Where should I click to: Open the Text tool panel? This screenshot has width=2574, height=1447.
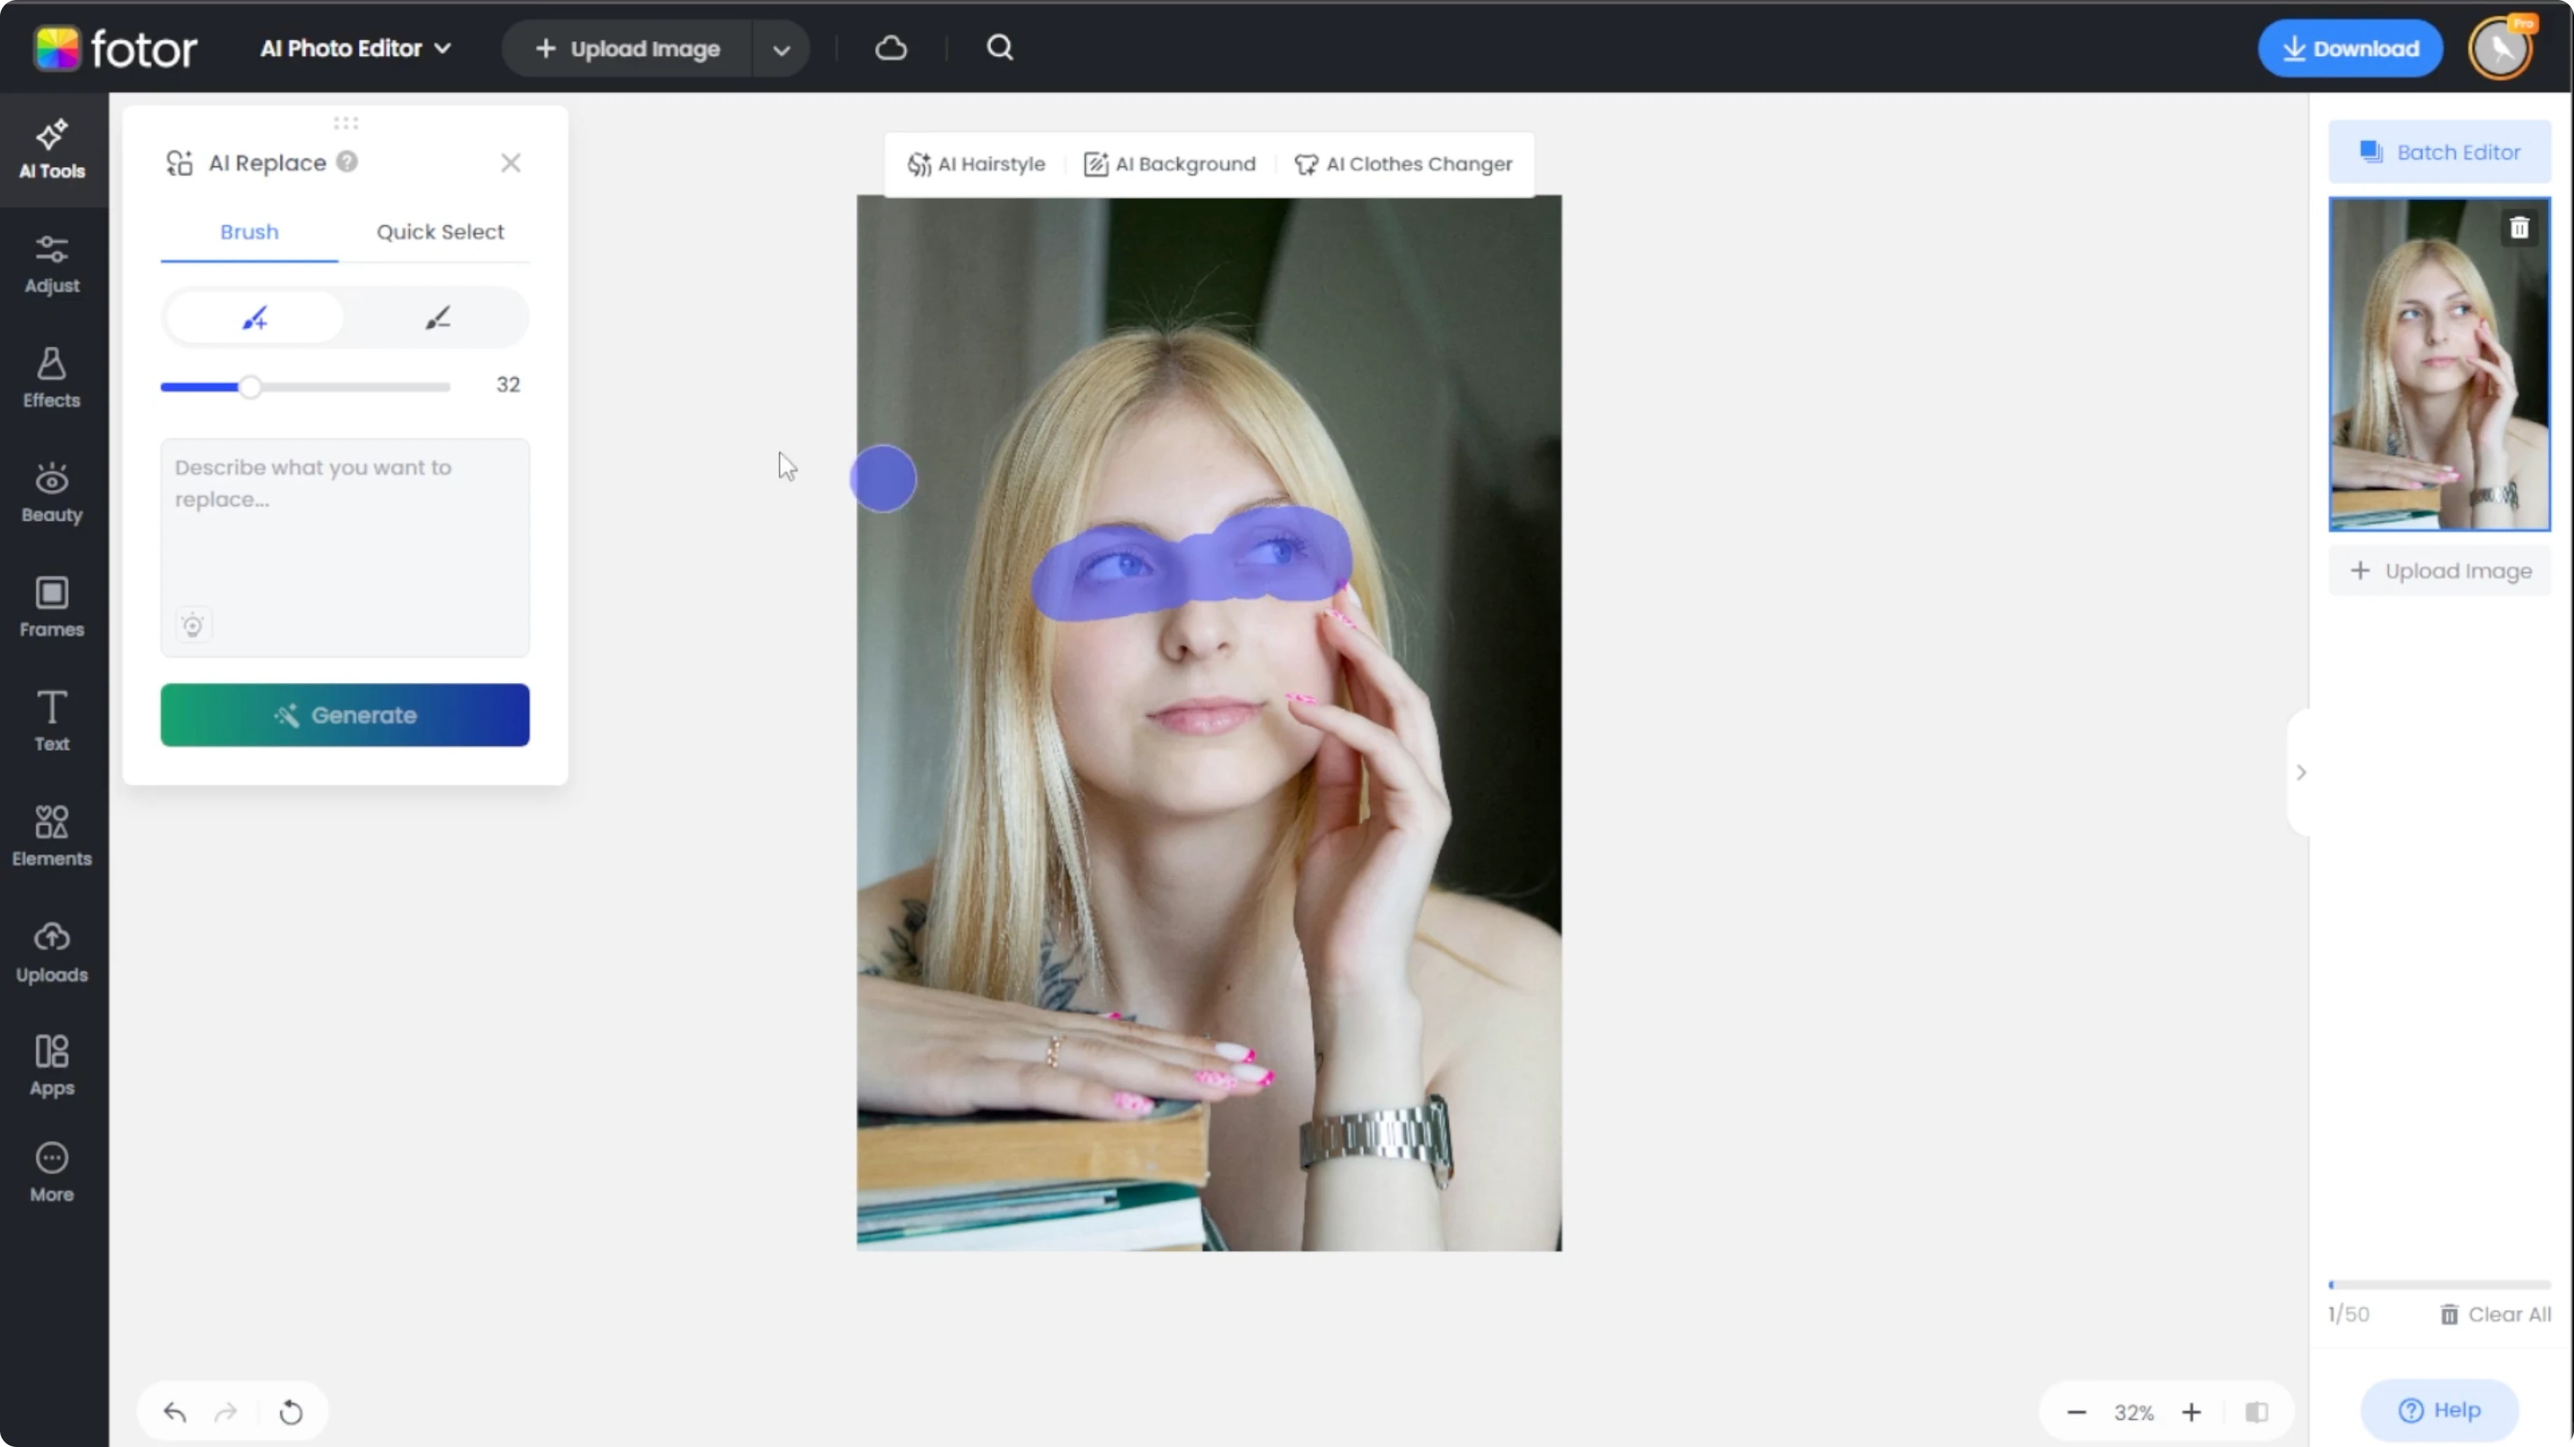pyautogui.click(x=52, y=722)
